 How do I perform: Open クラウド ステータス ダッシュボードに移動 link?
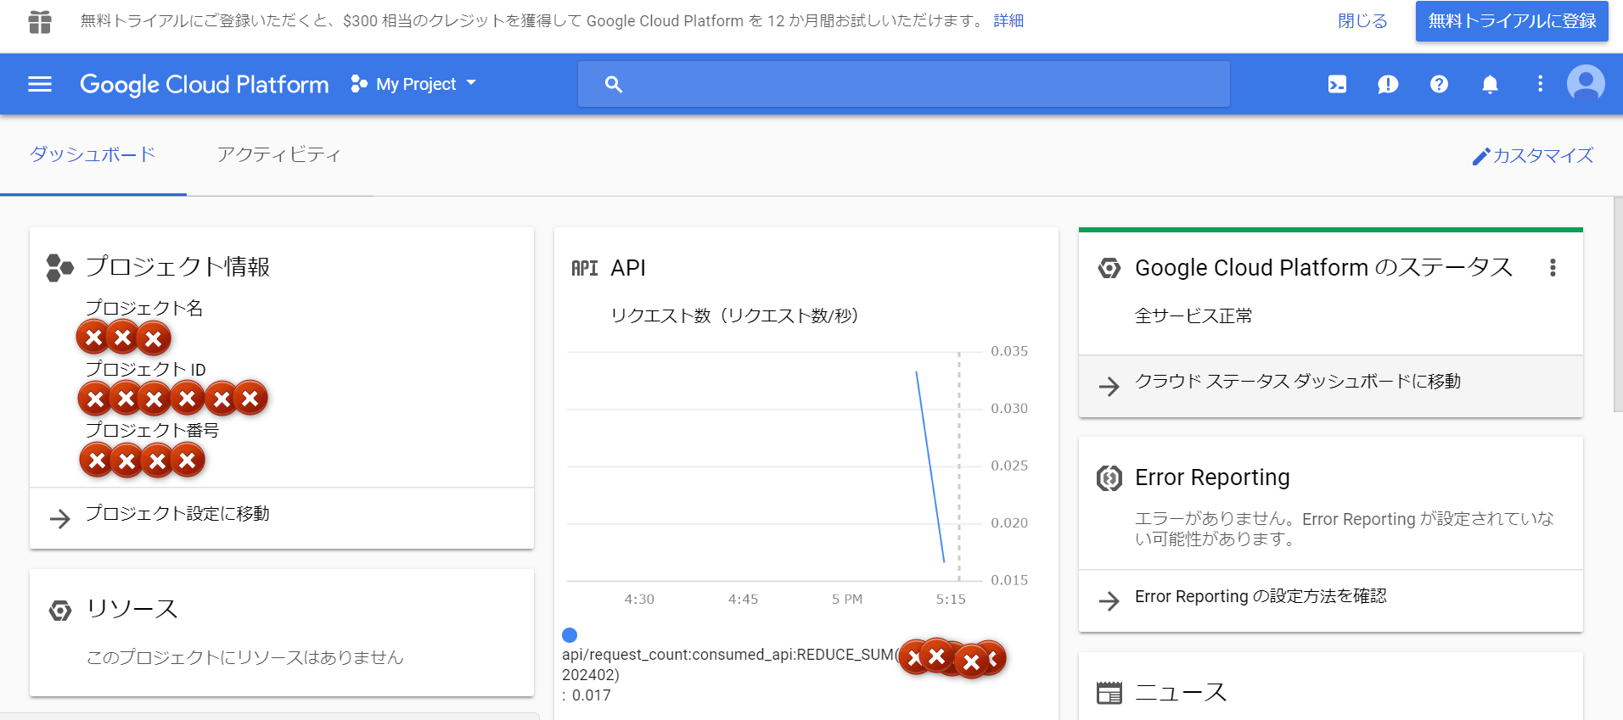coord(1298,382)
